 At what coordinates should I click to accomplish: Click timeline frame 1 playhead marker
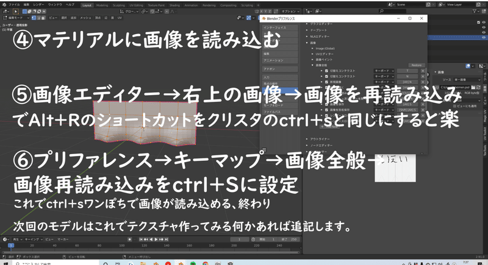click(10, 246)
